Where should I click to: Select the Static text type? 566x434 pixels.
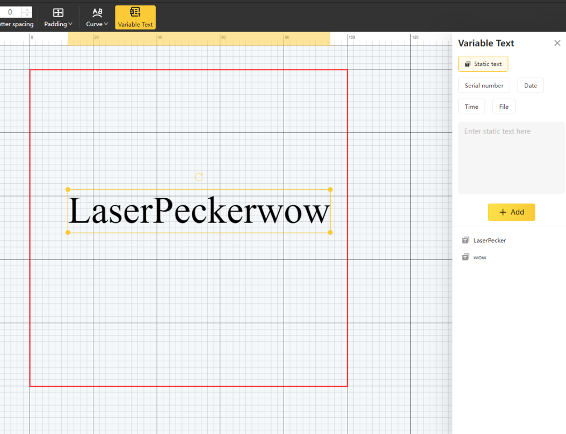[483, 64]
